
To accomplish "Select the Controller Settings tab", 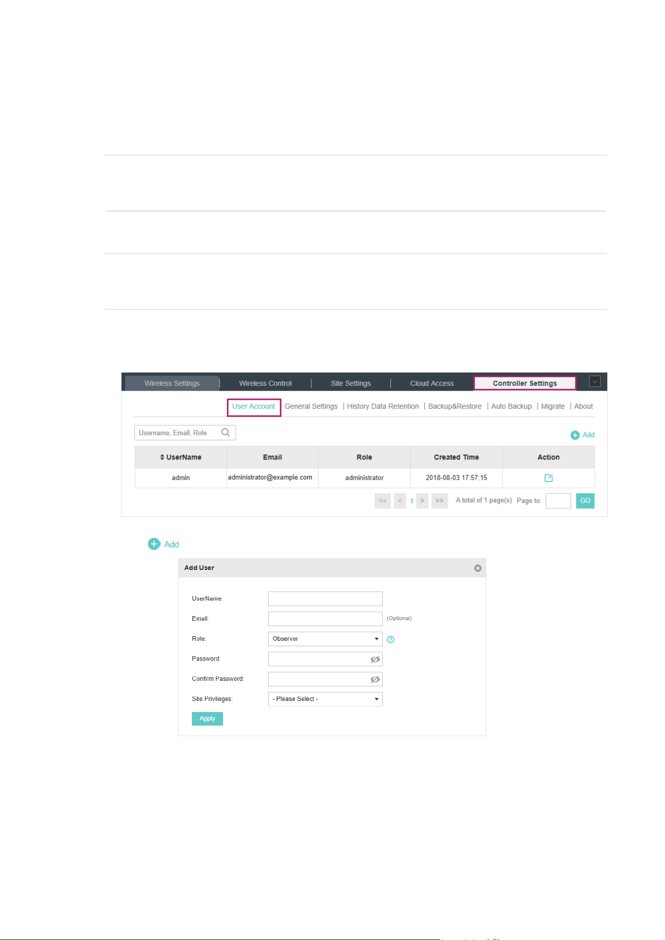I will click(x=525, y=383).
